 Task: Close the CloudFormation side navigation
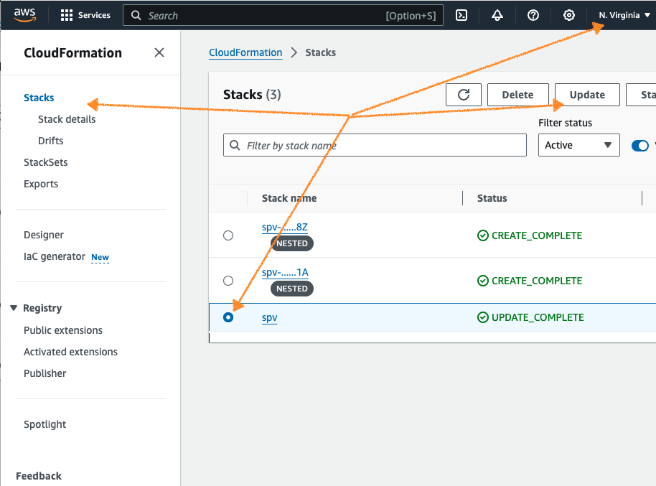coord(159,52)
